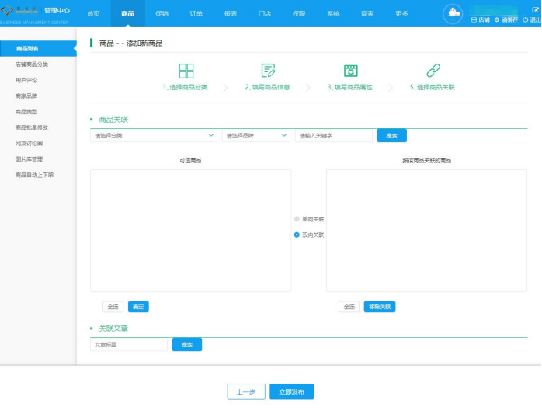Open the 促销 top menu
Viewport: 542px width, 414px height.
162,14
